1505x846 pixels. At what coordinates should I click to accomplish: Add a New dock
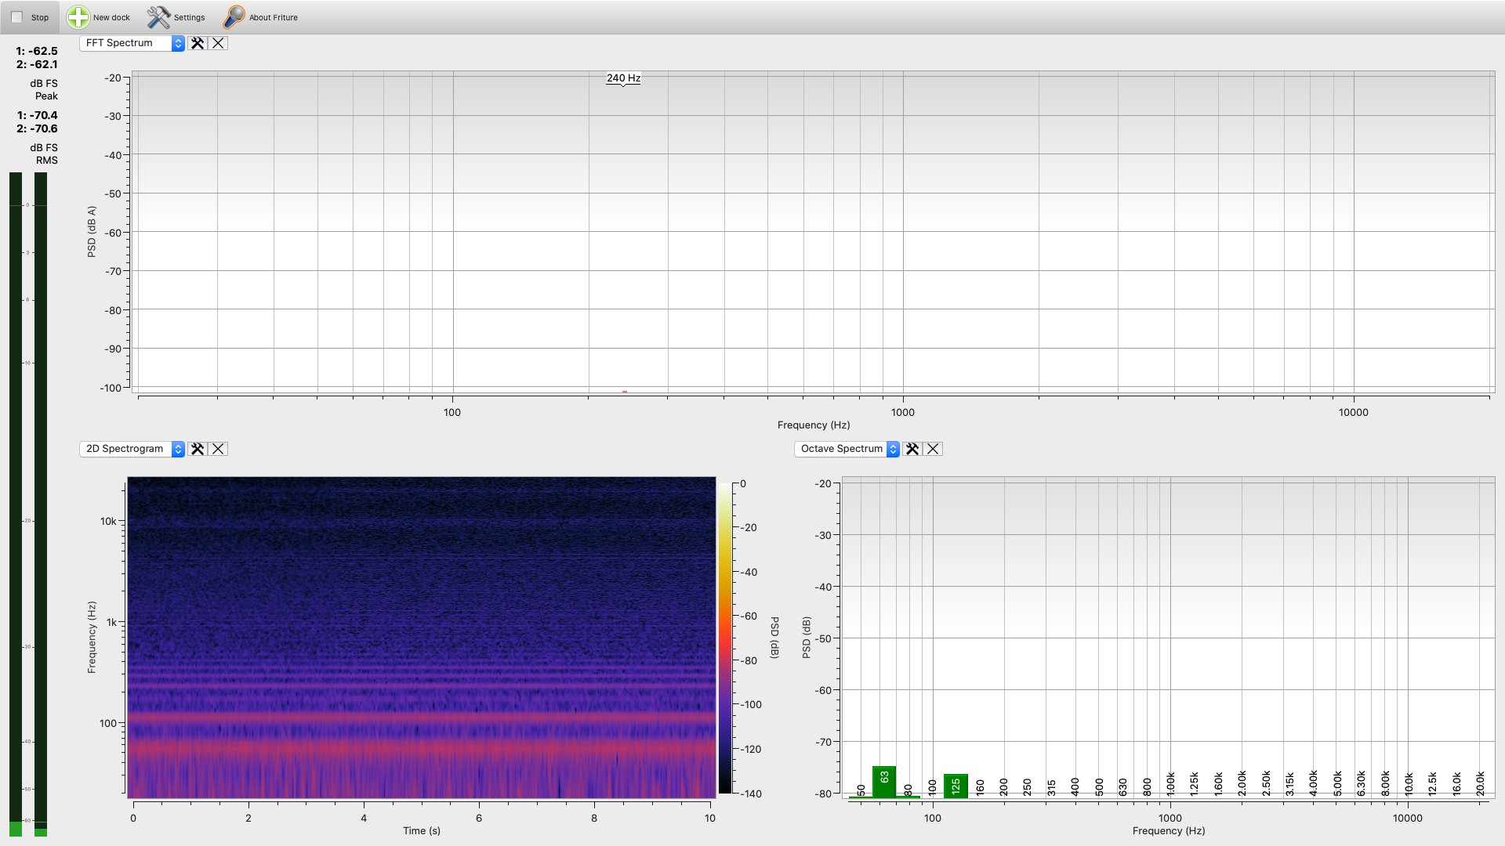[99, 17]
